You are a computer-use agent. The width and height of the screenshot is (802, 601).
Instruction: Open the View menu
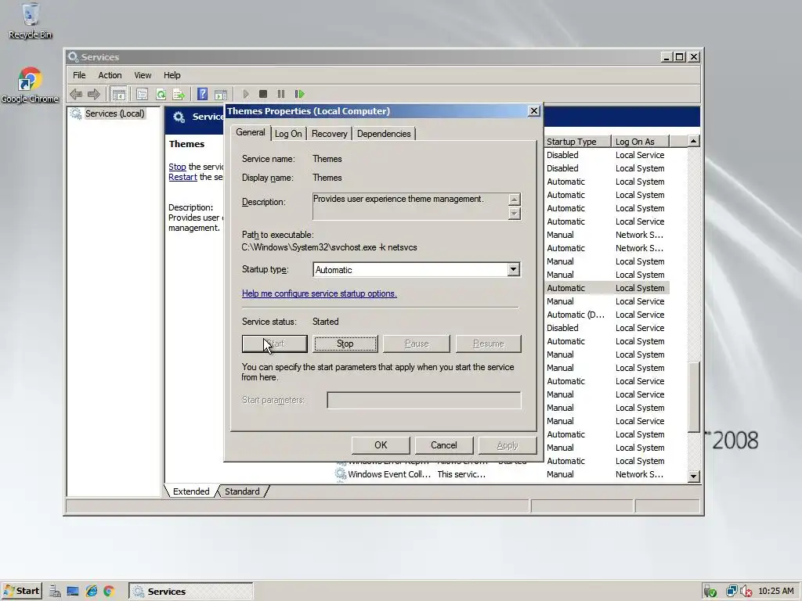tap(143, 75)
